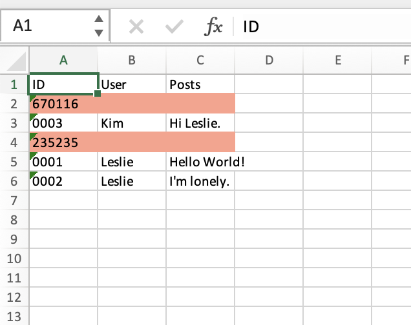Click the error indicator on cell 0003

coord(32,116)
